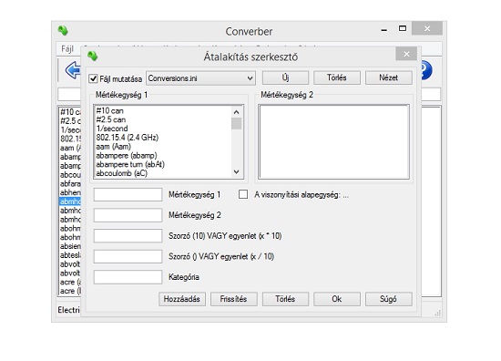Select 'abcoulomb (aC)' in the list
Screen dimensions: 501x361
coord(122,173)
